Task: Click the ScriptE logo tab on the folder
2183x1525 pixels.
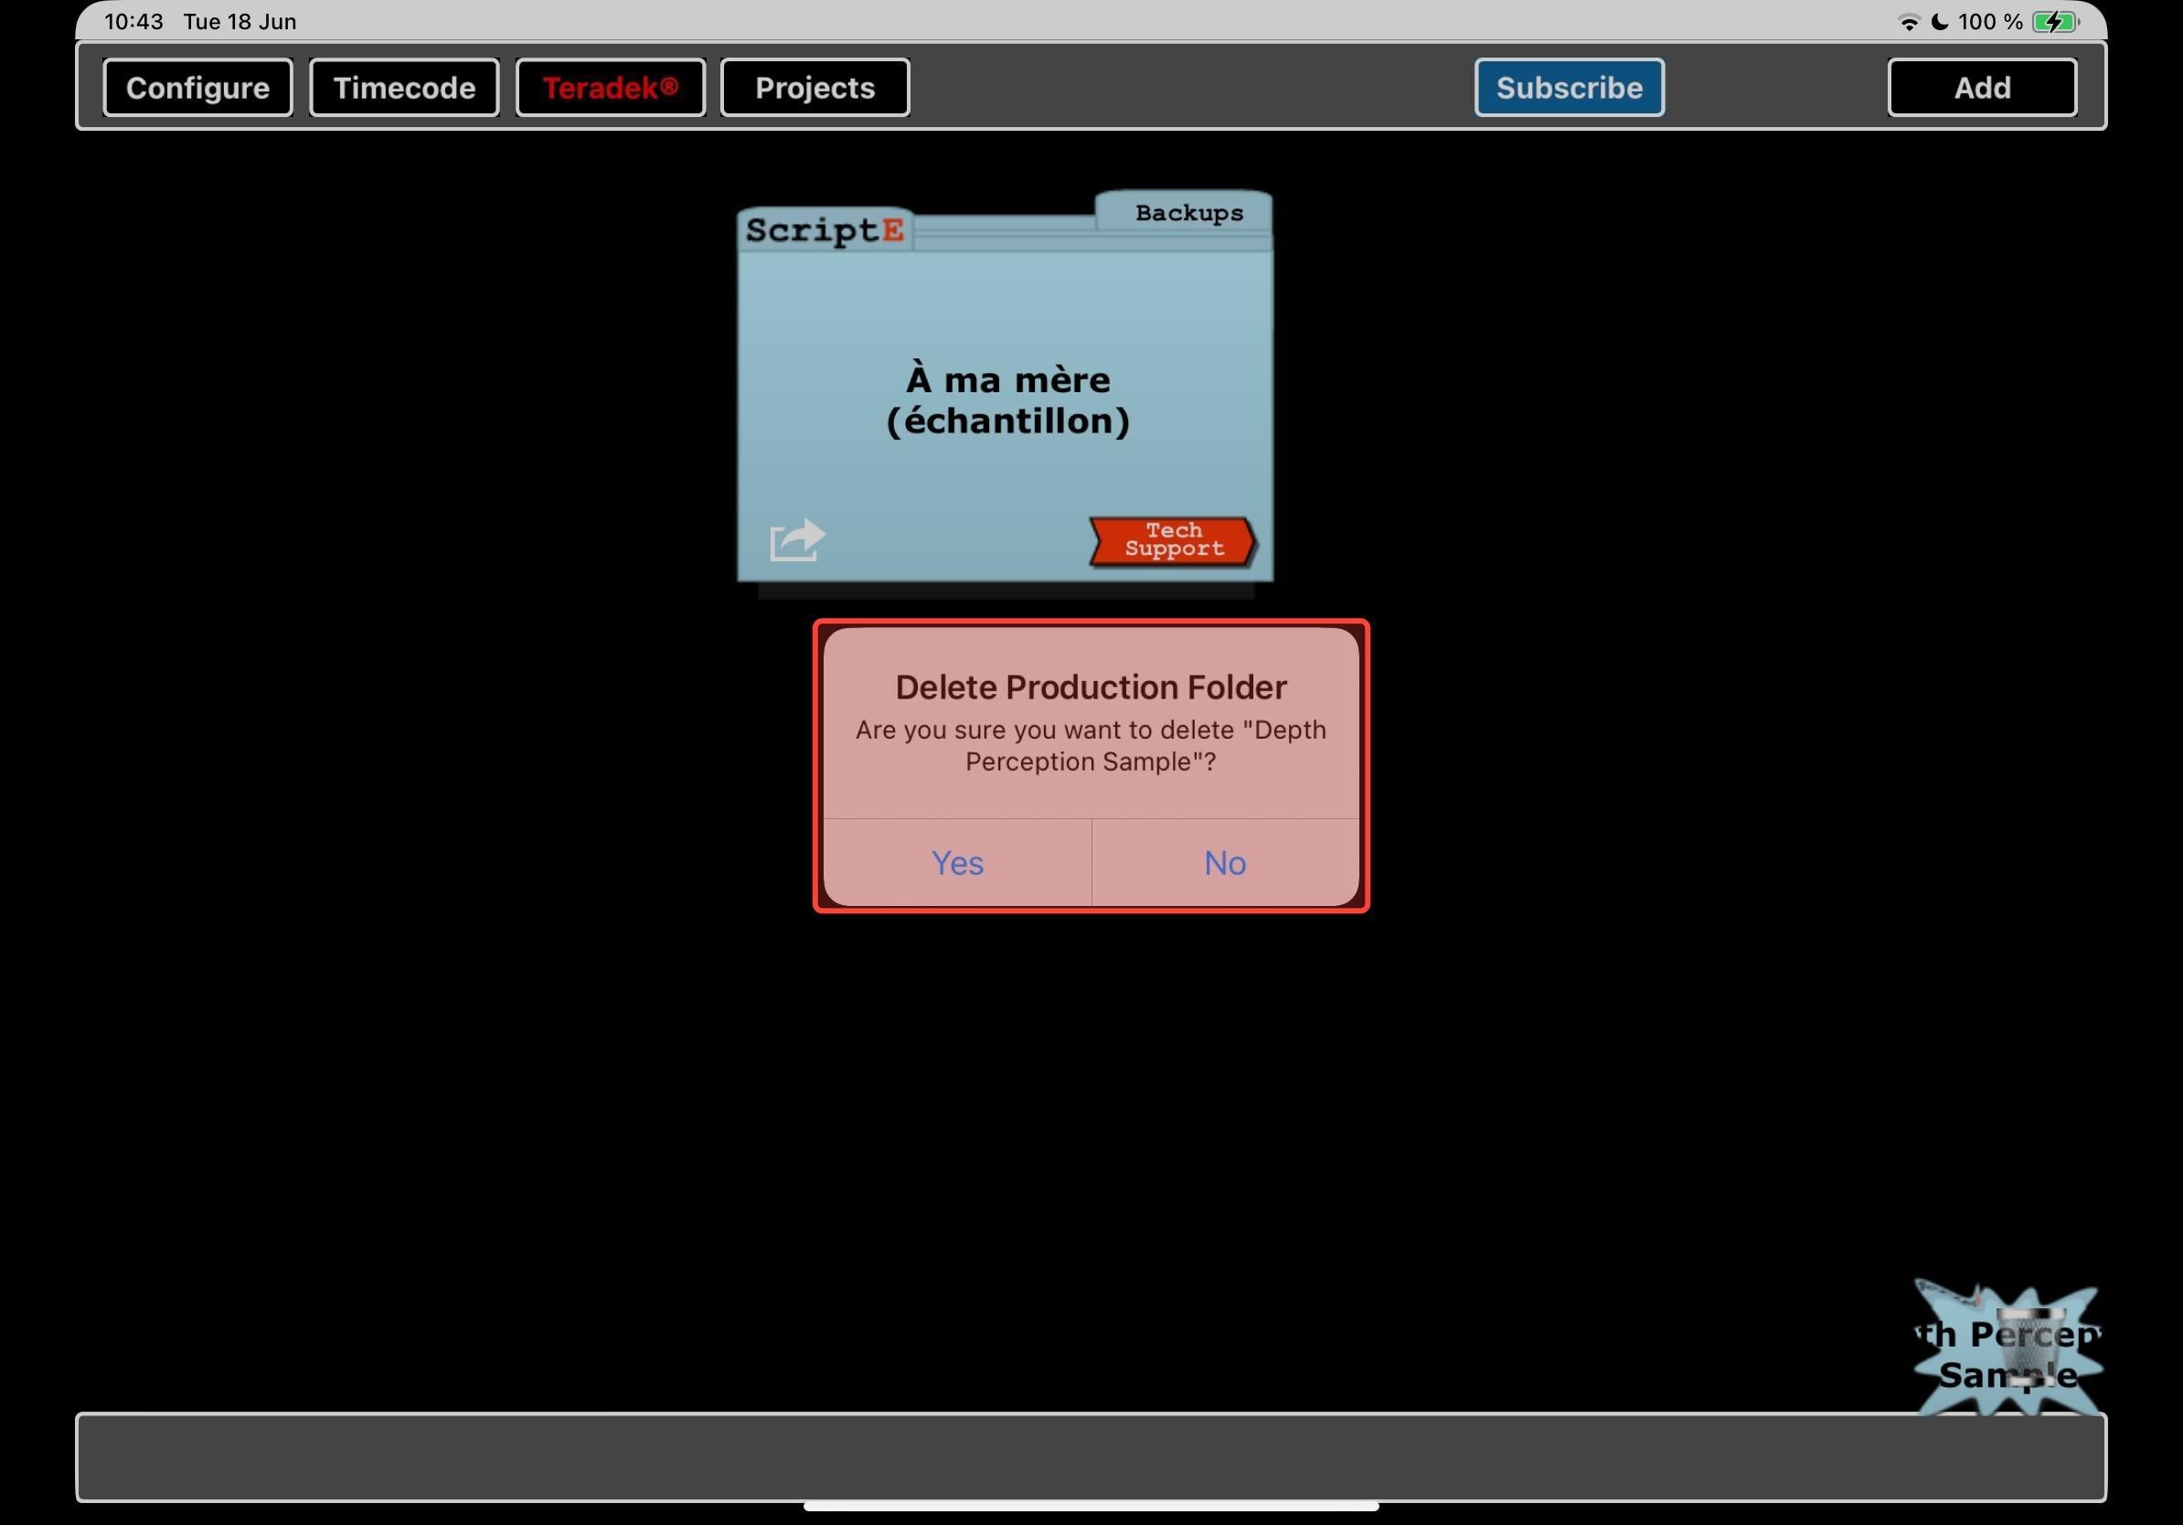Action: (x=825, y=230)
